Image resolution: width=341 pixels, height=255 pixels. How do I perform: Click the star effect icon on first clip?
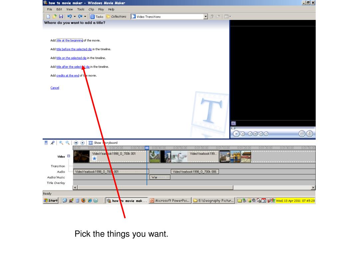[x=94, y=158]
